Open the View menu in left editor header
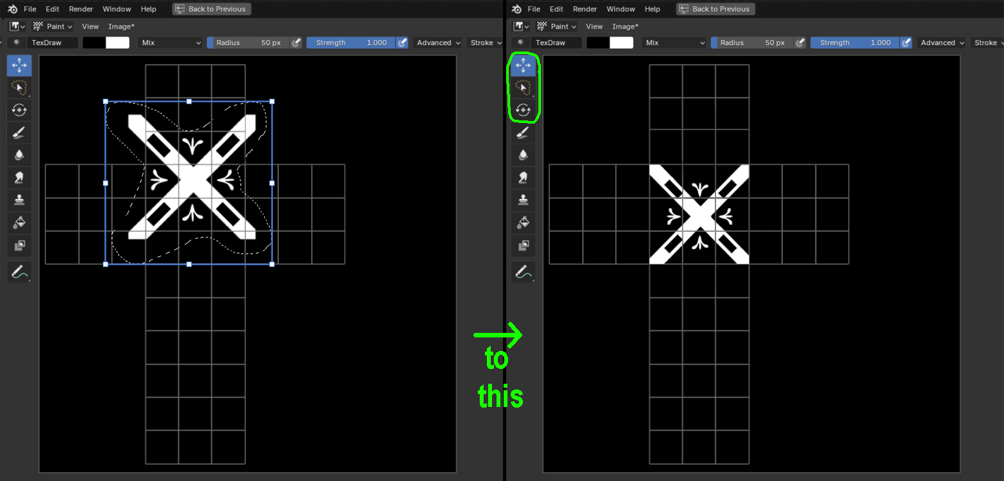Screen dimensions: 1004x481 pos(90,26)
